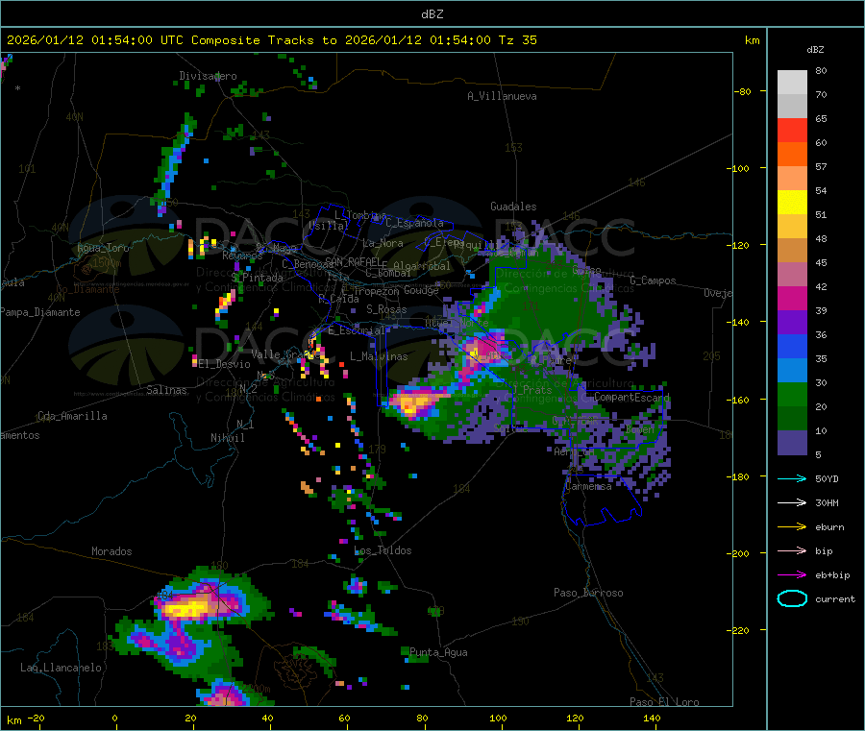The width and height of the screenshot is (865, 731).
Task: Click the 'dBZ' title at window top
Action: tap(432, 14)
